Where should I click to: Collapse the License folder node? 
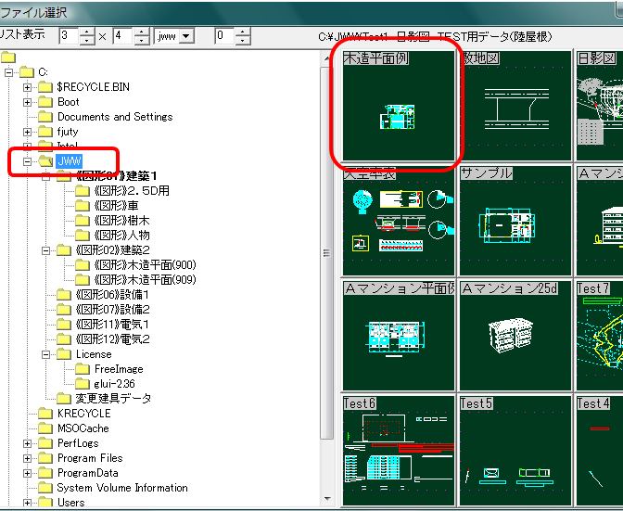tap(46, 354)
